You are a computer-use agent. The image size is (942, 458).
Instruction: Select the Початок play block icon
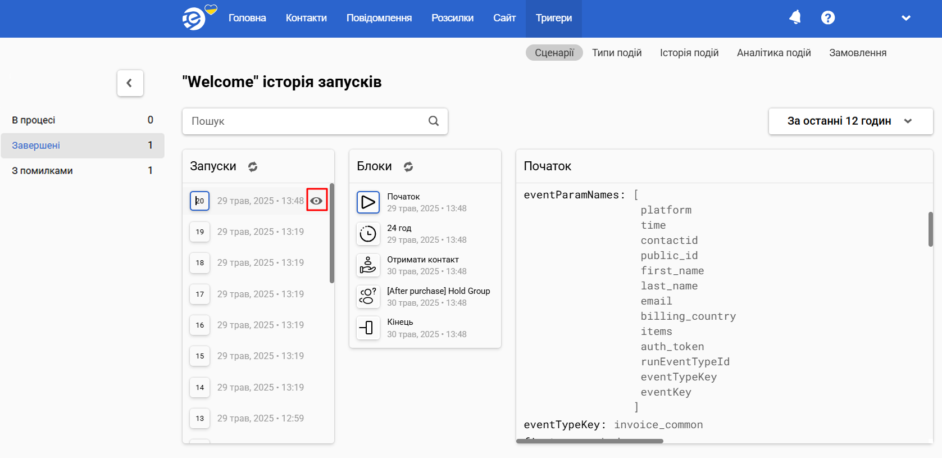[x=368, y=202]
